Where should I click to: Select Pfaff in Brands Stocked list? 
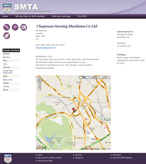click(11, 76)
